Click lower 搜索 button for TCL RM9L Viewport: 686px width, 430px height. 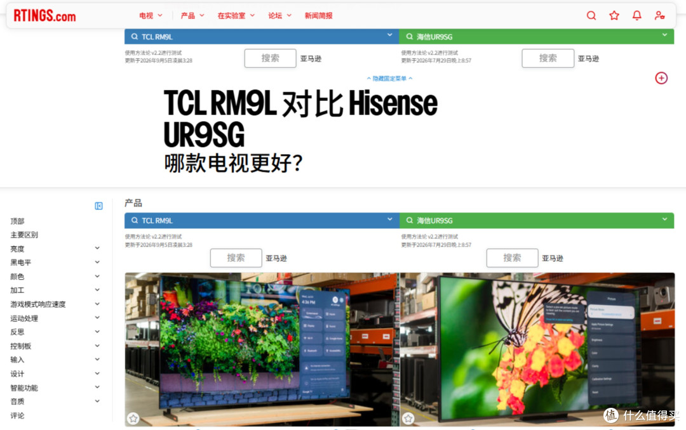(236, 258)
